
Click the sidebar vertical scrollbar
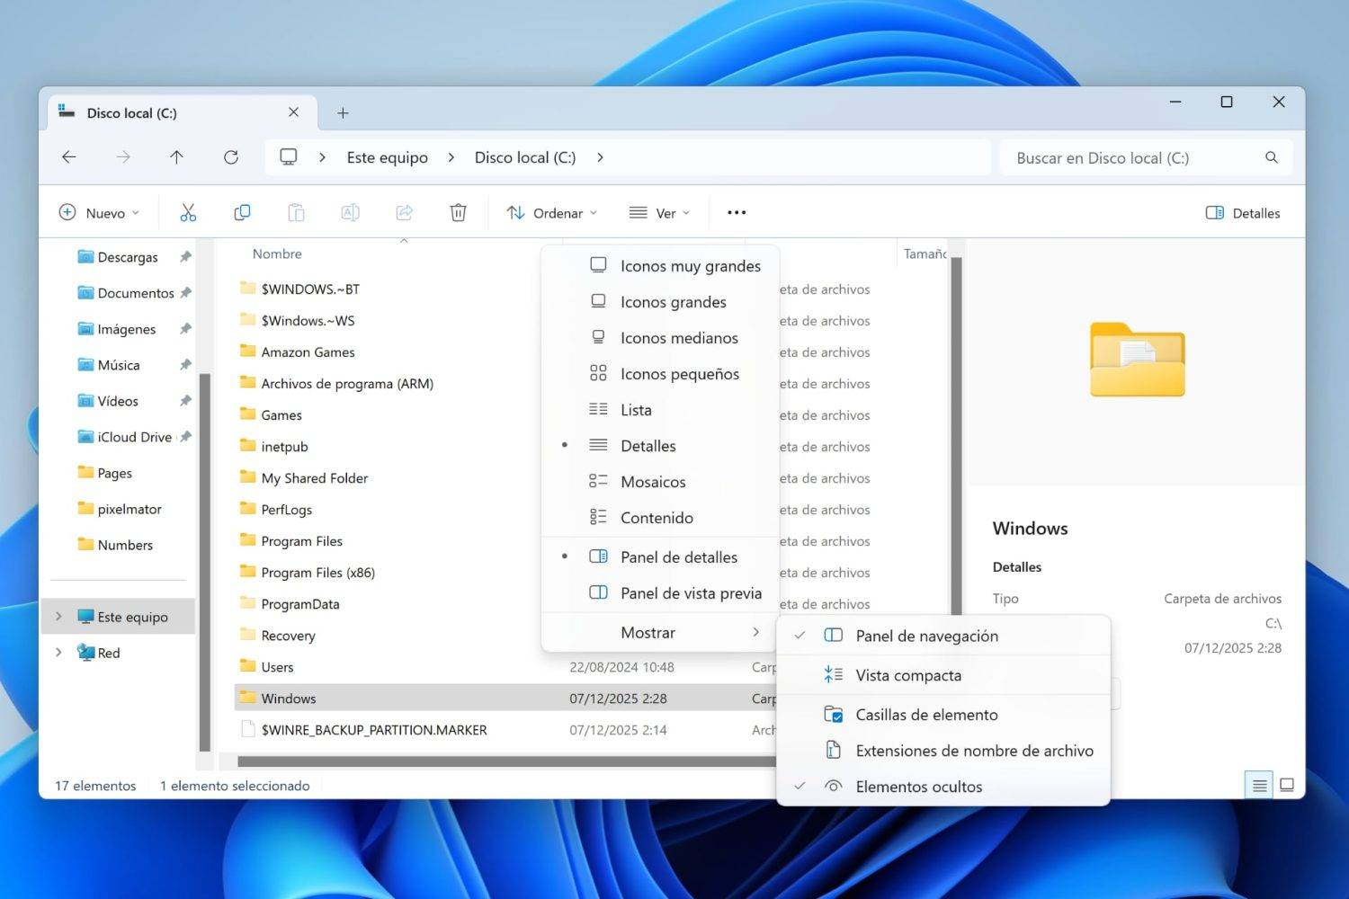[x=204, y=561]
